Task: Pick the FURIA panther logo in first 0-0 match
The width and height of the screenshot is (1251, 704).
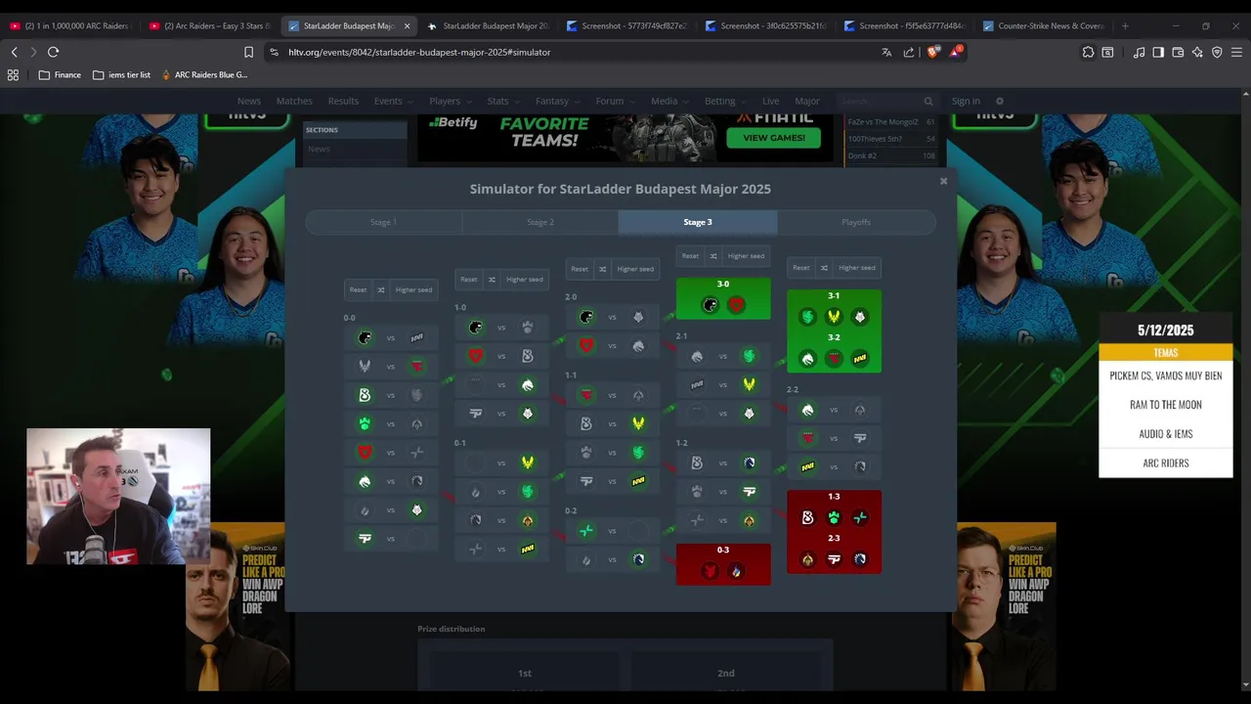Action: 365,338
